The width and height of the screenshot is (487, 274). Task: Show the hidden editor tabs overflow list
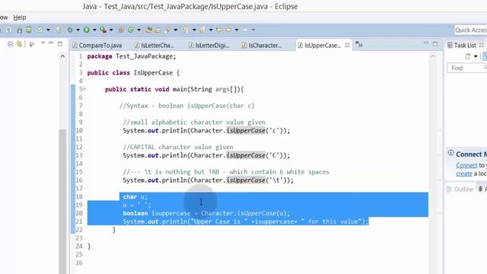coord(358,44)
